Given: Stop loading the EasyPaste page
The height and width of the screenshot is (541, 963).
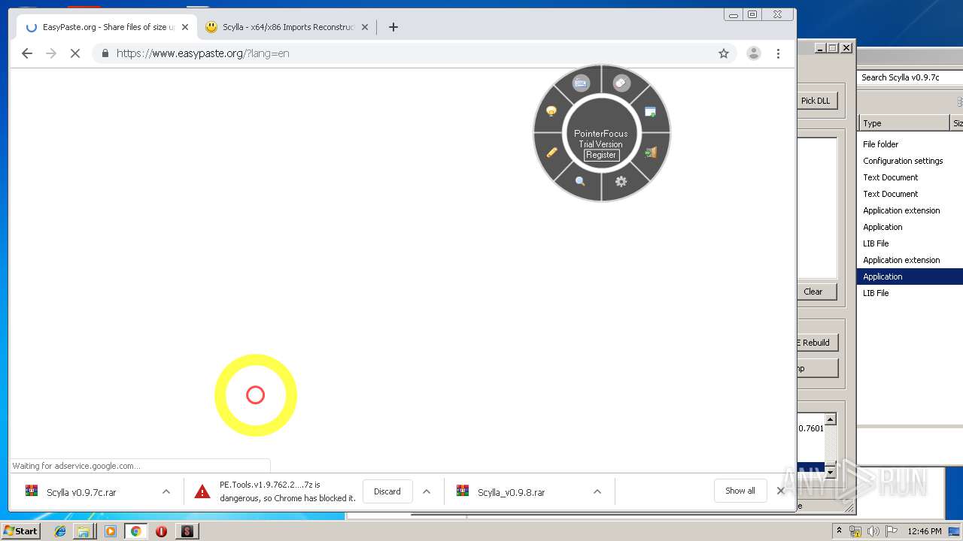Looking at the screenshot, I should pyautogui.click(x=75, y=53).
